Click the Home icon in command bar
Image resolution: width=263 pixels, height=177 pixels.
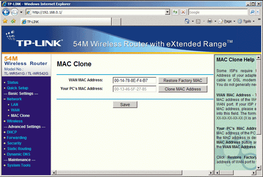(x=187, y=21)
